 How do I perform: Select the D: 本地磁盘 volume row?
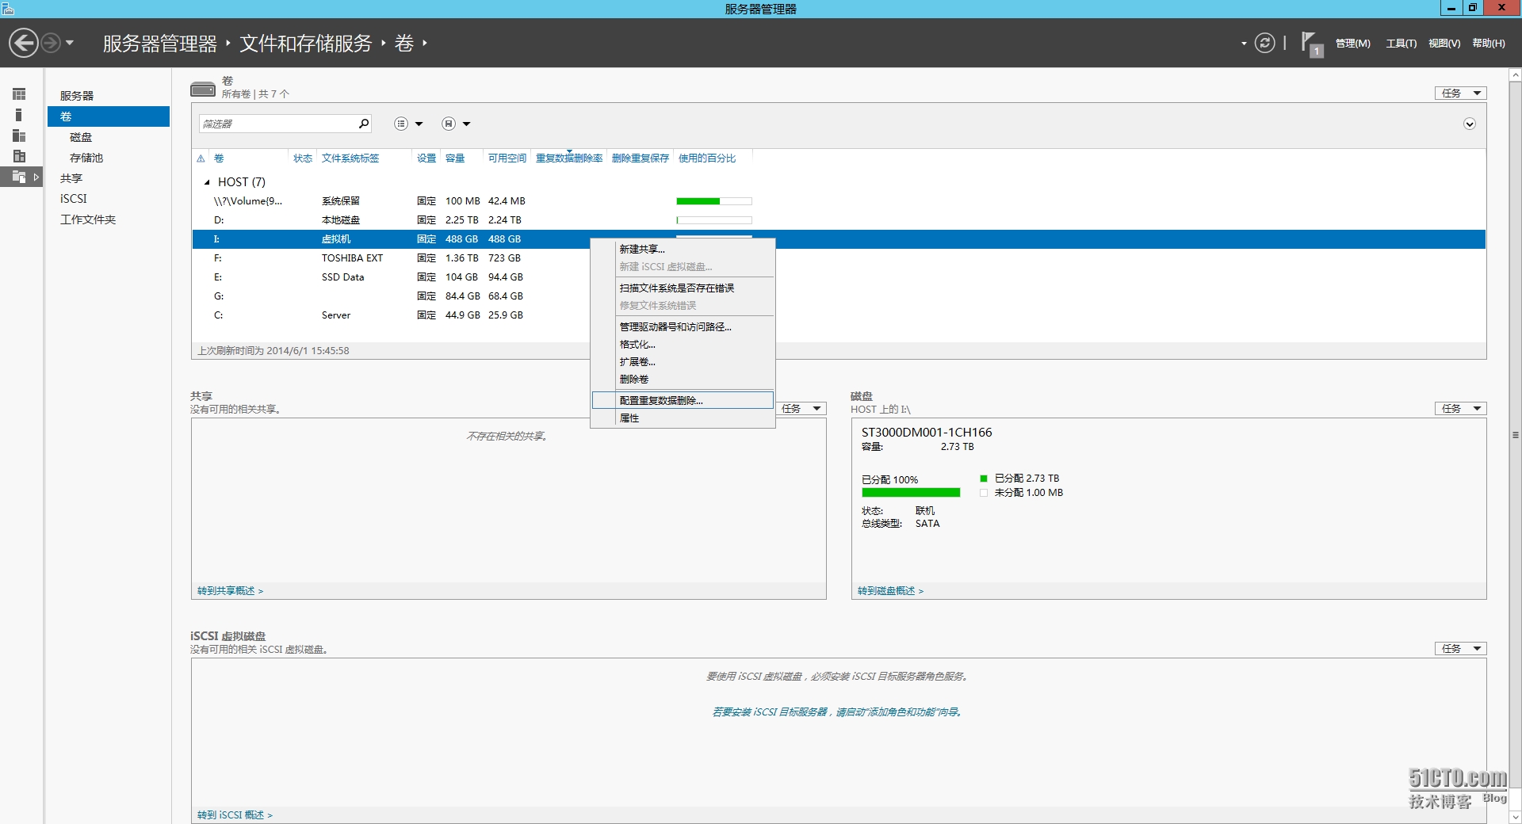pyautogui.click(x=839, y=220)
